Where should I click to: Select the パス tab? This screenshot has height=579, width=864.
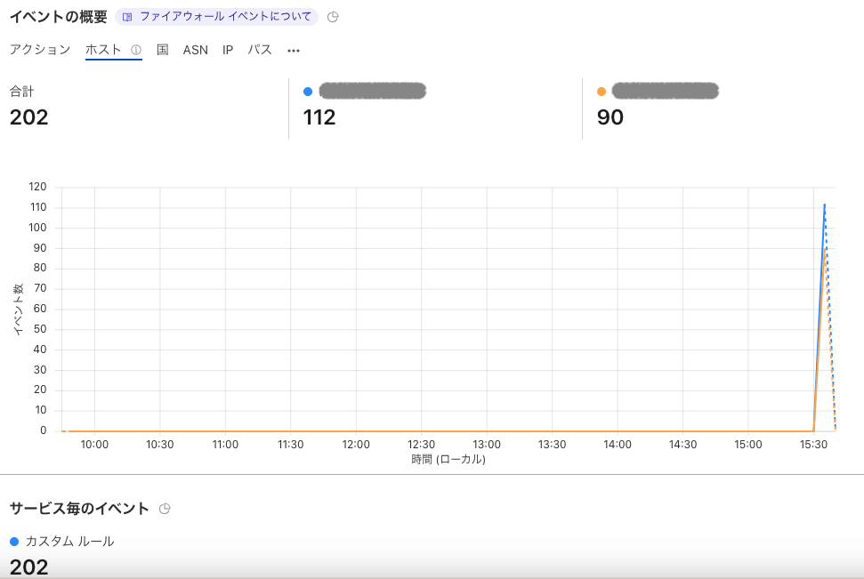tap(259, 50)
